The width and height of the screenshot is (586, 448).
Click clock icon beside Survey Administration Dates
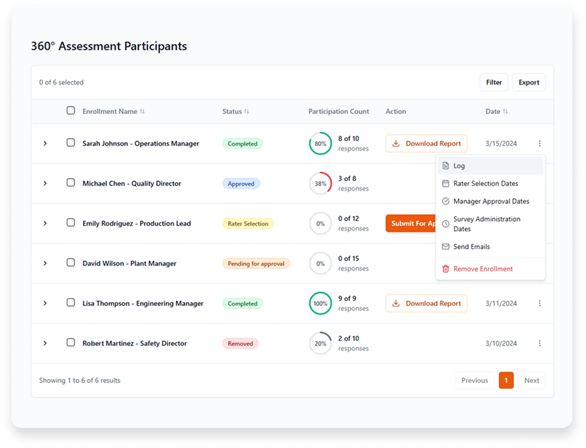(445, 224)
